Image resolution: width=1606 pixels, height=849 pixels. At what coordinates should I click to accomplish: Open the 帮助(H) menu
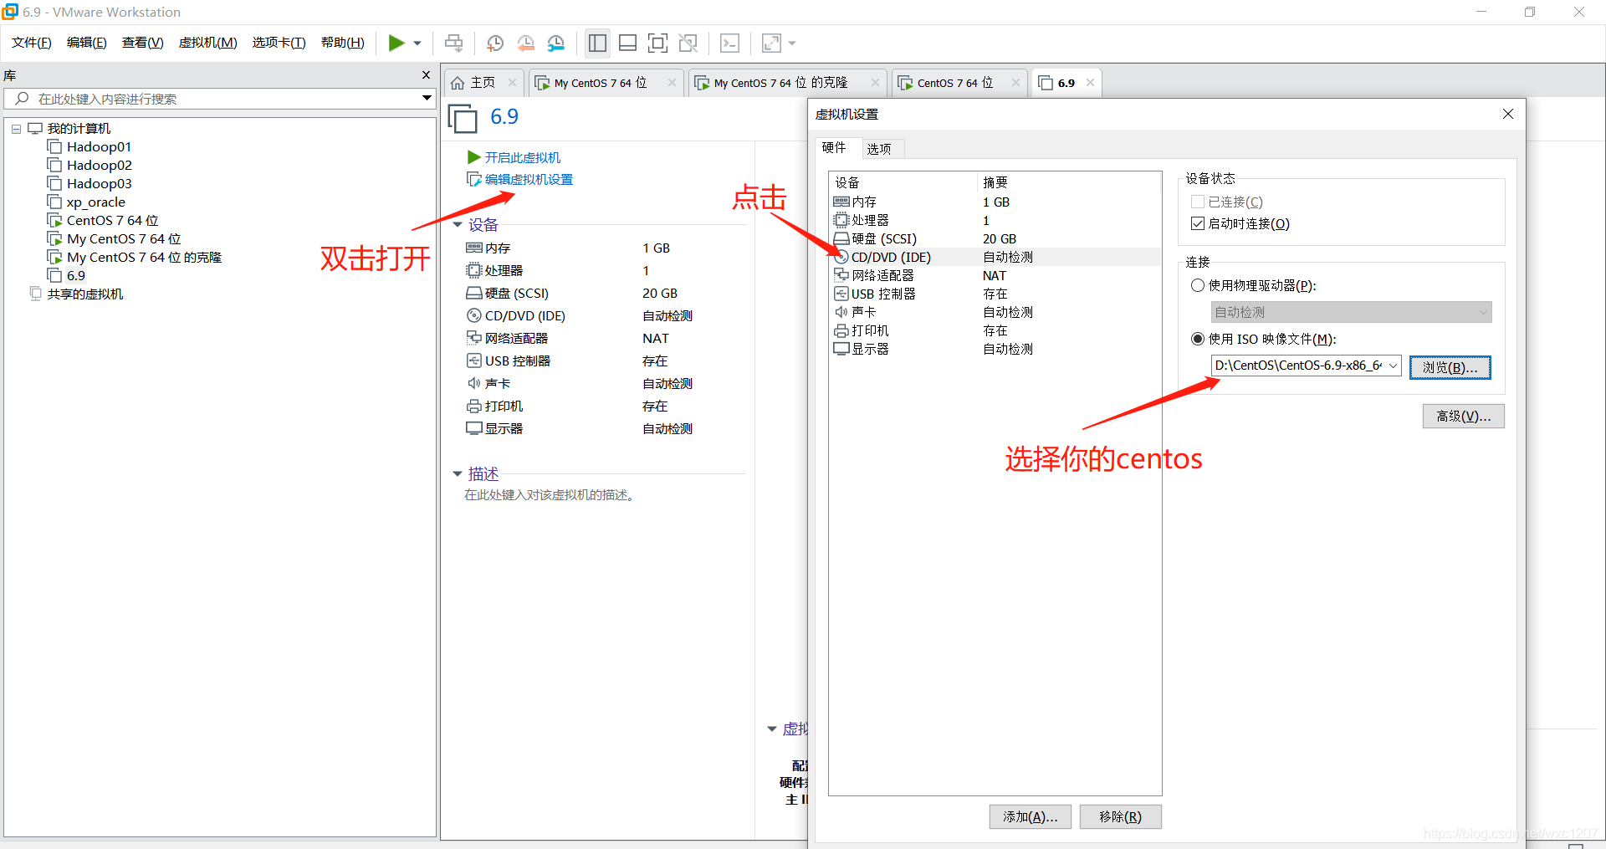tap(343, 43)
